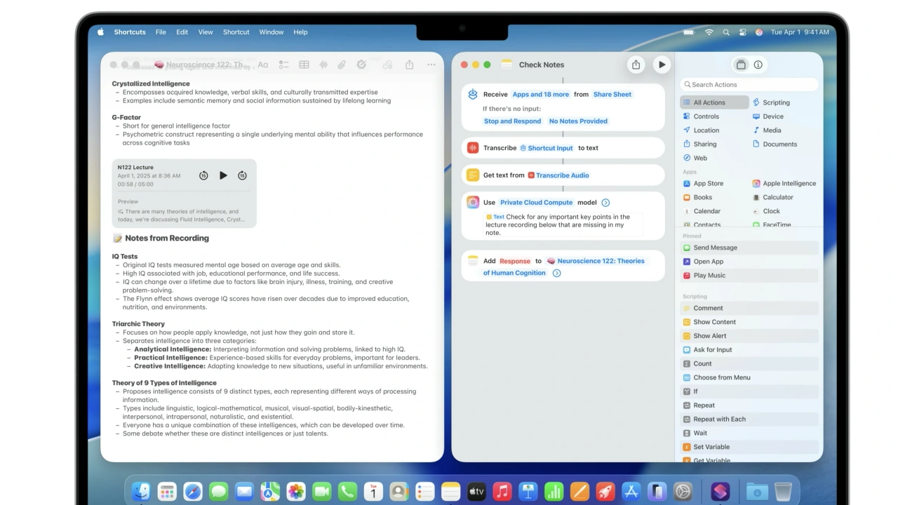The width and height of the screenshot is (898, 505).
Task: Choose the Private Cloud Compute model dropdown
Action: [x=536, y=203]
